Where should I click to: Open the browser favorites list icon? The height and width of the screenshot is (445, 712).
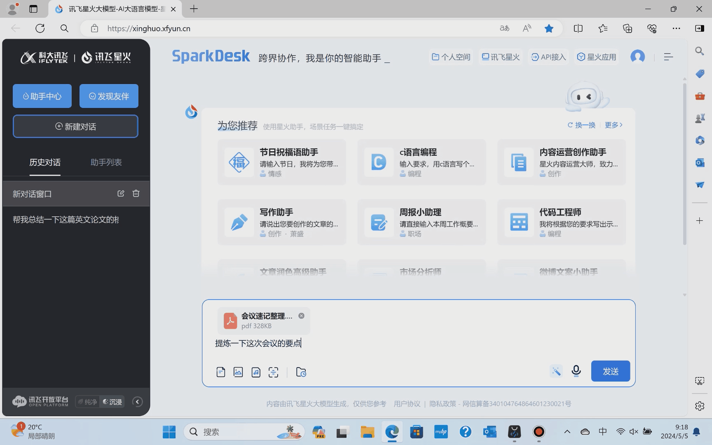pos(603,28)
